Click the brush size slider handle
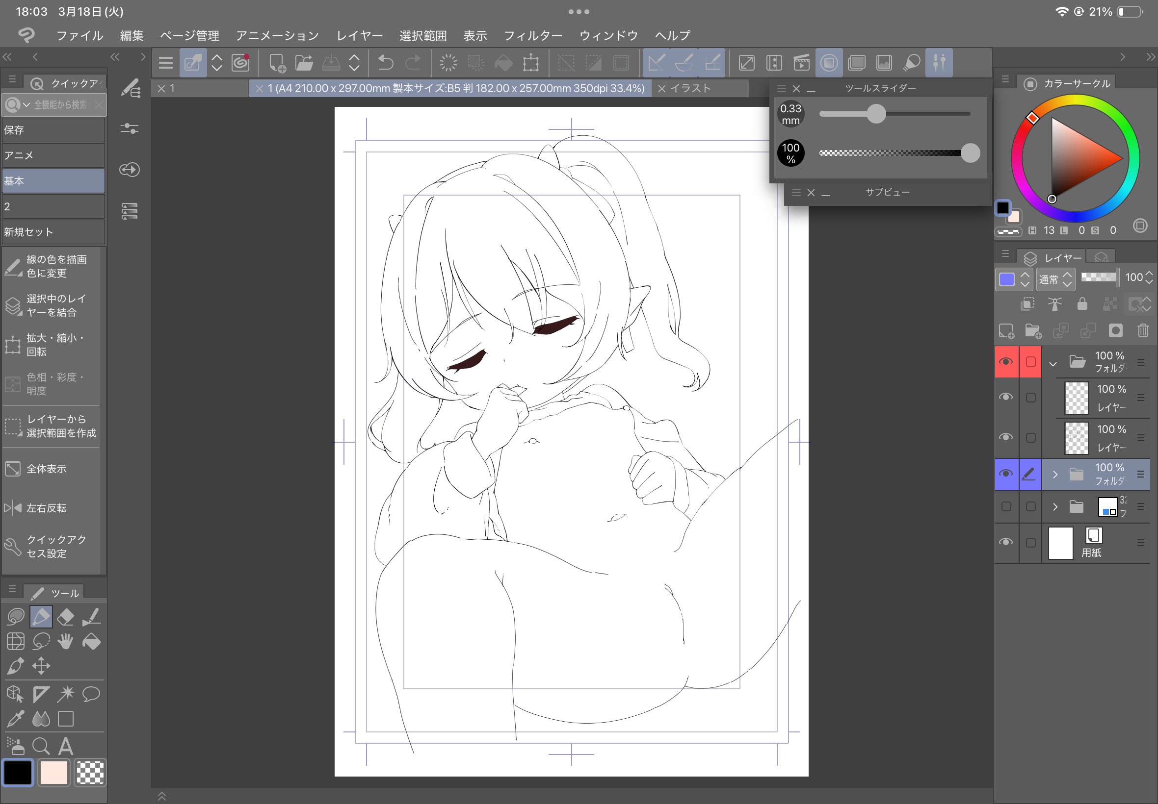Image resolution: width=1158 pixels, height=804 pixels. (876, 114)
